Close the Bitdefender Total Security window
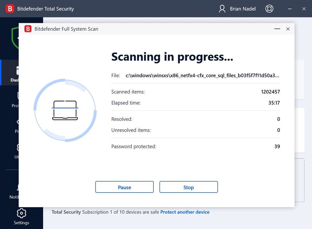 [x=304, y=9]
